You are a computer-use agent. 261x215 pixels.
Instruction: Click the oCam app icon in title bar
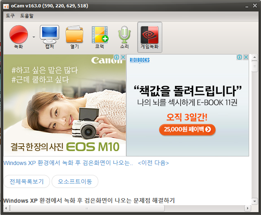[6, 6]
